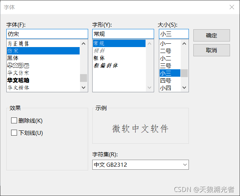Click the 取消 button
Image resolution: width=240 pixels, height=196 pixels.
tap(211, 50)
